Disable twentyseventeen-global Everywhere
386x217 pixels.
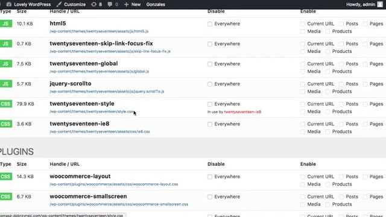pyautogui.click(x=210, y=64)
